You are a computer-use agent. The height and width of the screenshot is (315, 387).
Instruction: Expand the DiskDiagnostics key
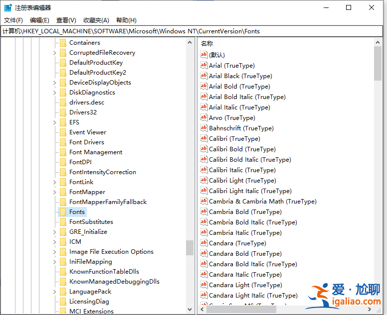point(54,93)
